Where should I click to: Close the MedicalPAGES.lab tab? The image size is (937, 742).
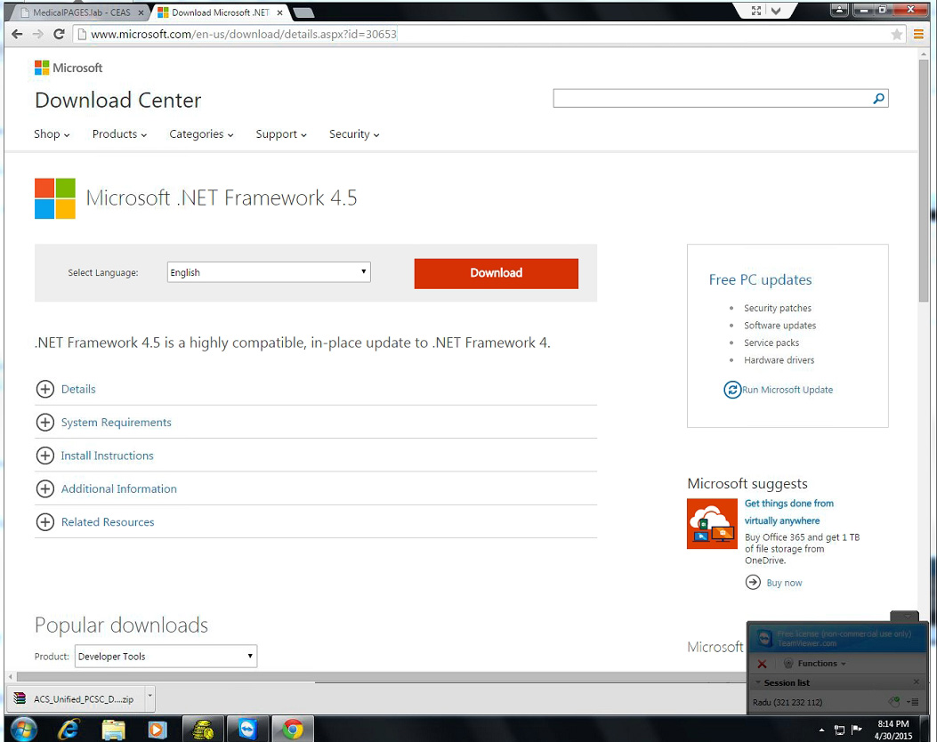point(141,12)
